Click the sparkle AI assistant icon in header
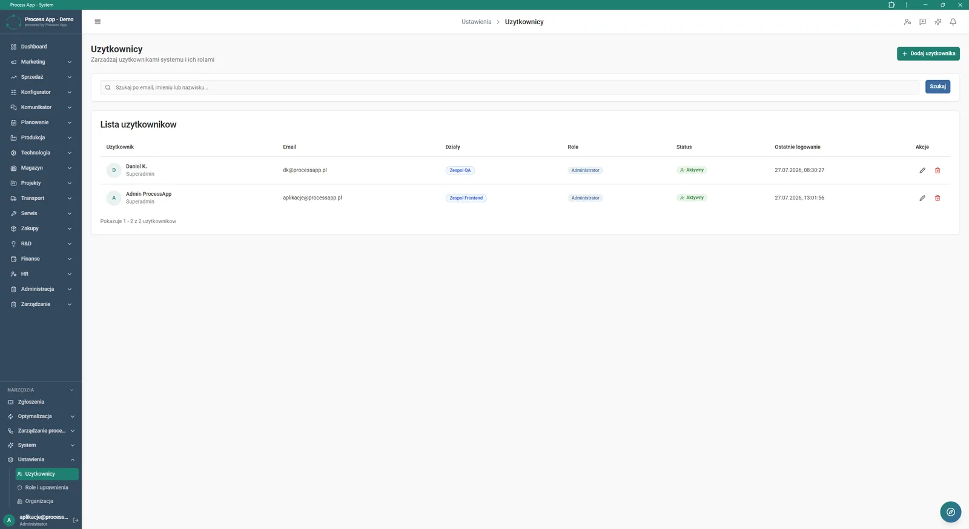 (x=938, y=22)
